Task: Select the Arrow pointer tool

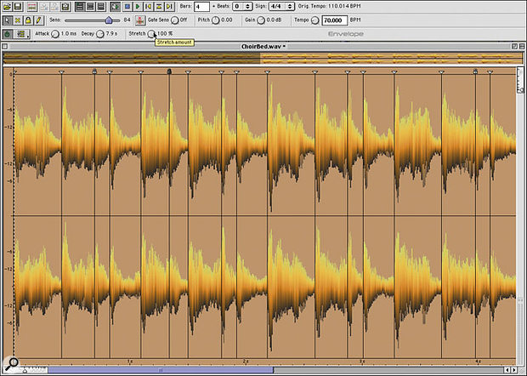Action: click(x=7, y=20)
